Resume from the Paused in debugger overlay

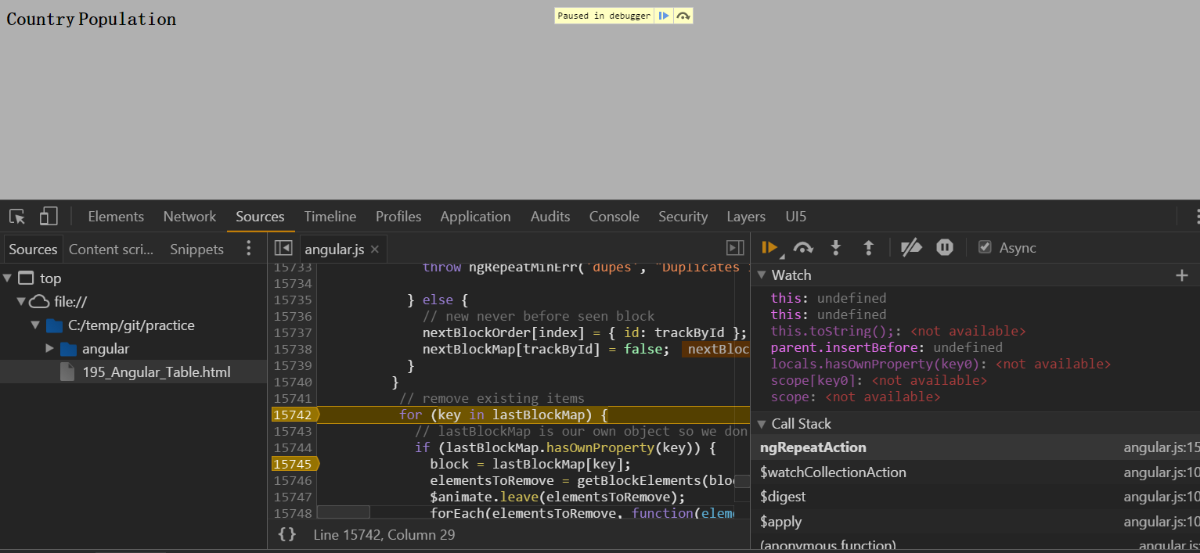click(x=663, y=16)
